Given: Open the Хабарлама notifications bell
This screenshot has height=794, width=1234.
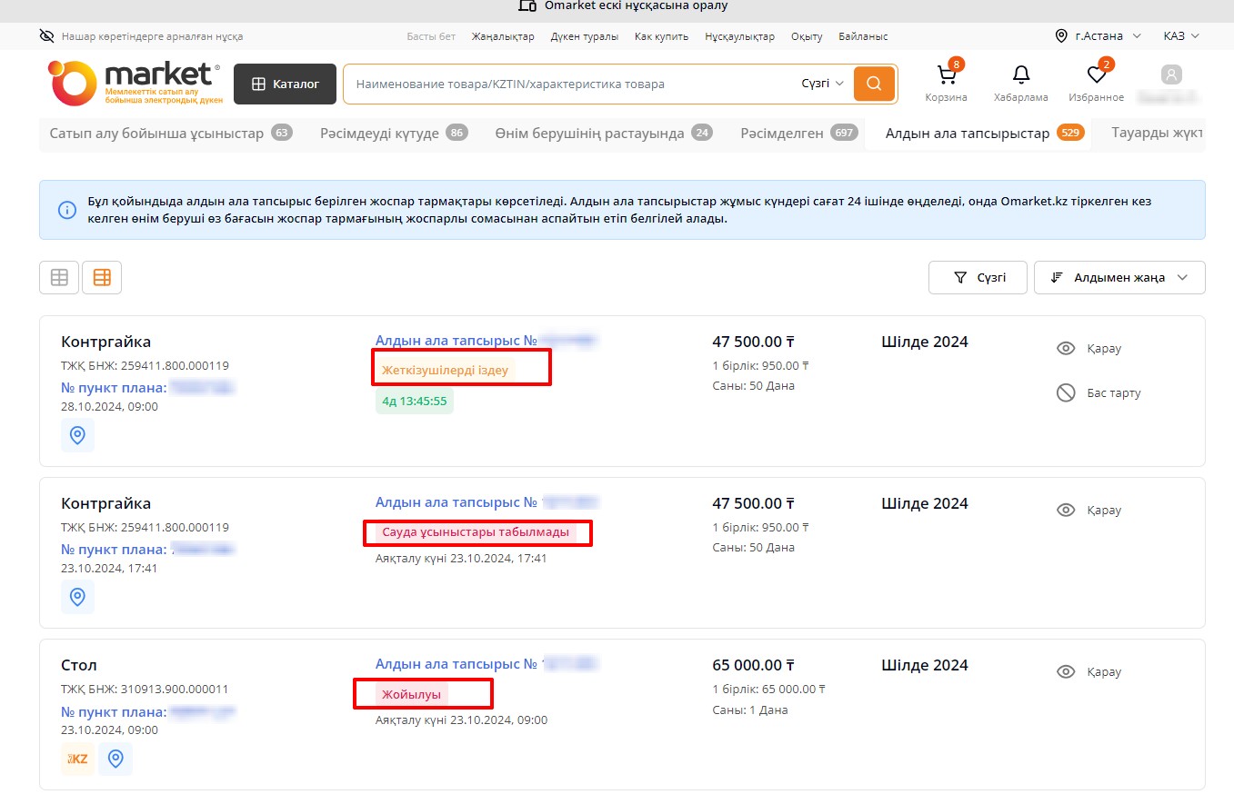Looking at the screenshot, I should click(x=1021, y=76).
